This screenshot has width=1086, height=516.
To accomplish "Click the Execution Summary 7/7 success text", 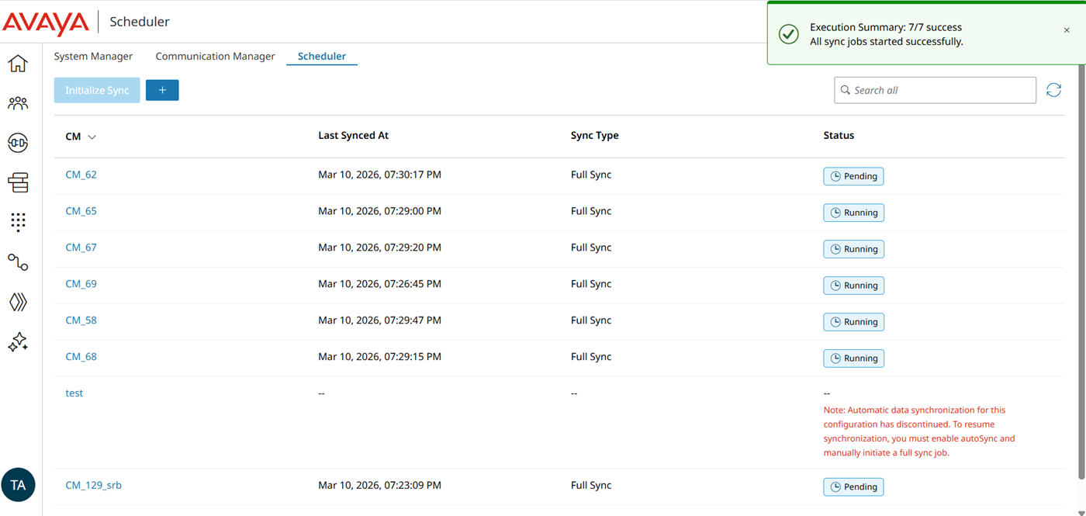I will [886, 27].
